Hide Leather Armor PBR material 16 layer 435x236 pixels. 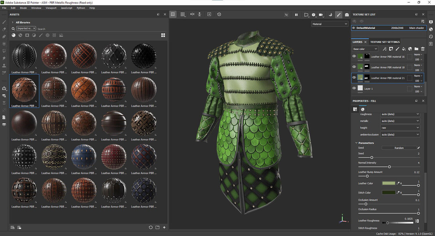pos(354,56)
